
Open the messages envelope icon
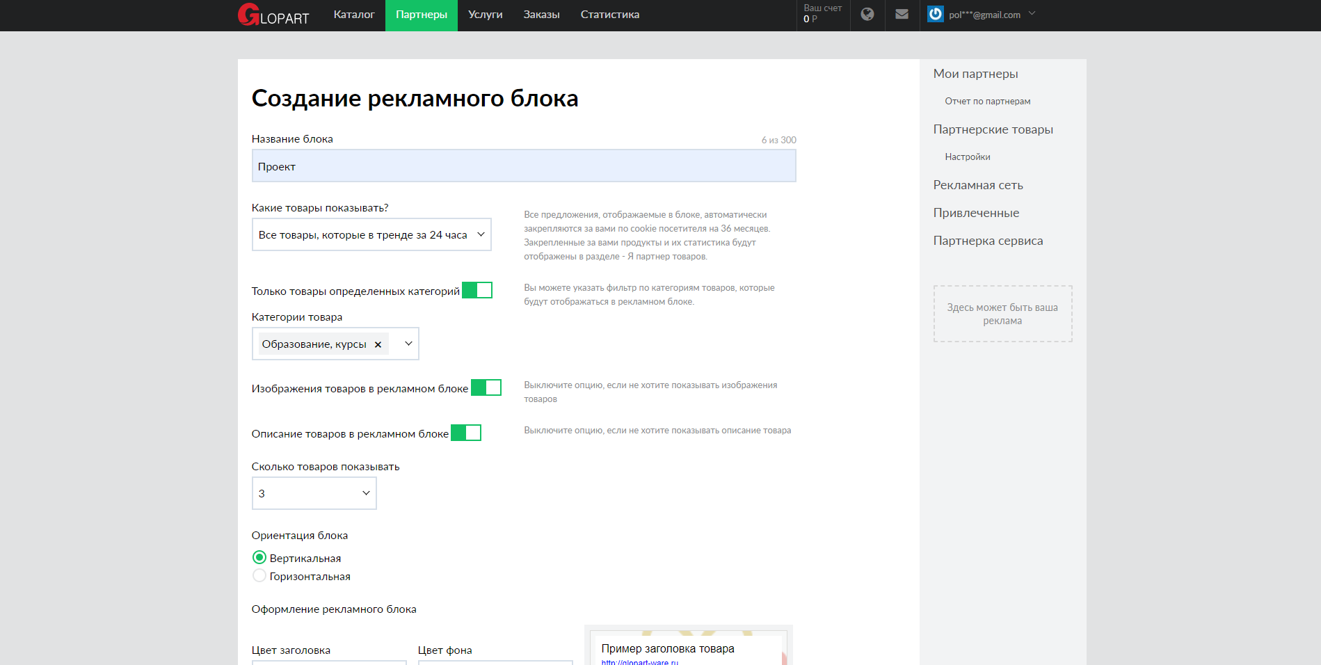(902, 14)
